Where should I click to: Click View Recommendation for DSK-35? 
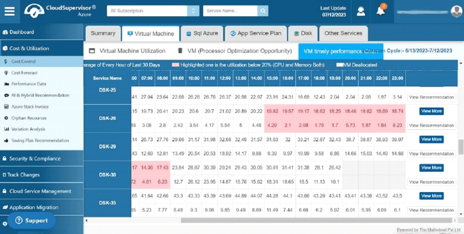[431, 210]
